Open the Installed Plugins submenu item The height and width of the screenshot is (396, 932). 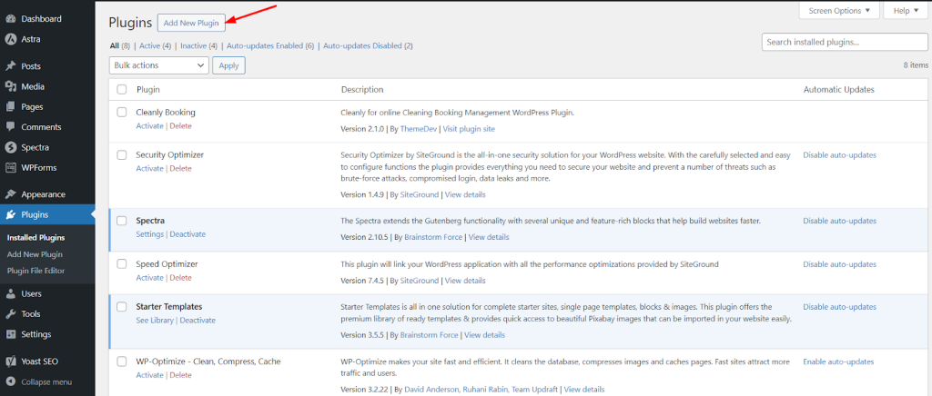[x=36, y=238]
